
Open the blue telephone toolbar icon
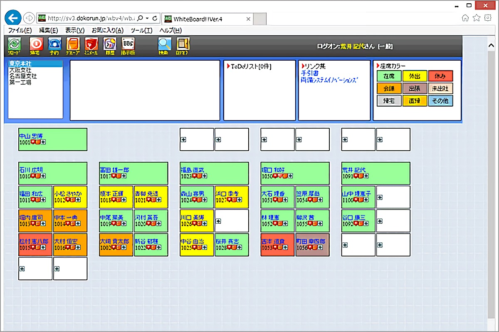tap(54, 44)
